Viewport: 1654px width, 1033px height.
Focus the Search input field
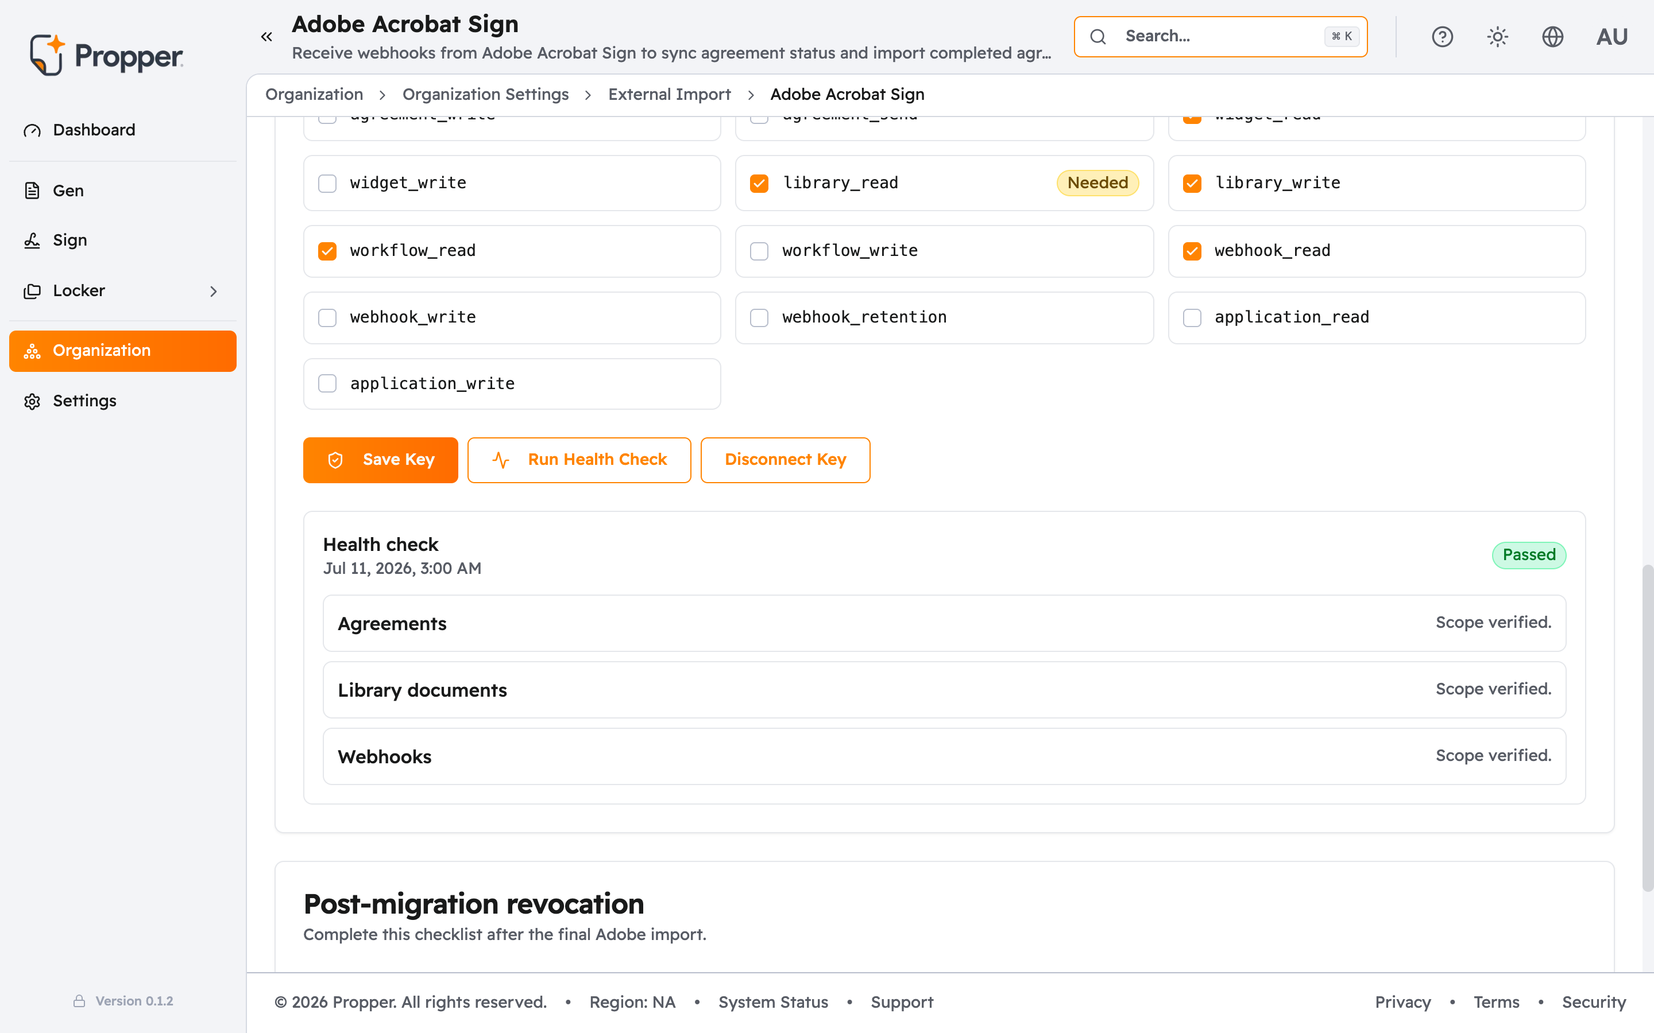pyautogui.click(x=1220, y=37)
